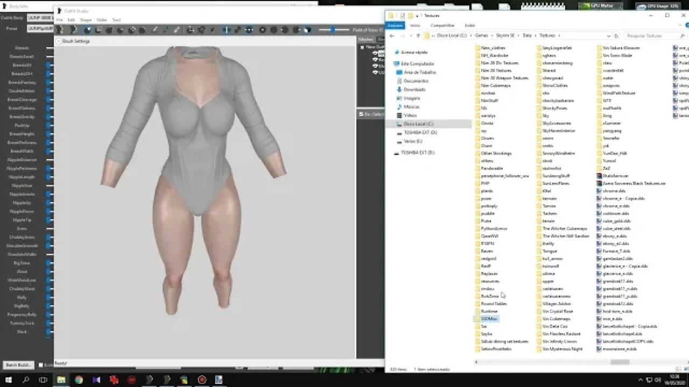This screenshot has height=387, width=689.
Task: Select the Inflate brush tool
Action: pyautogui.click(x=109, y=30)
